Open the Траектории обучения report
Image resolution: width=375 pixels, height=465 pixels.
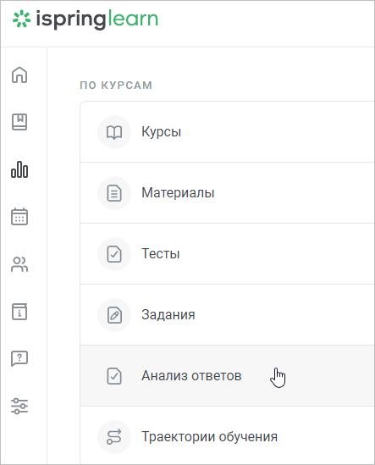pyautogui.click(x=228, y=436)
